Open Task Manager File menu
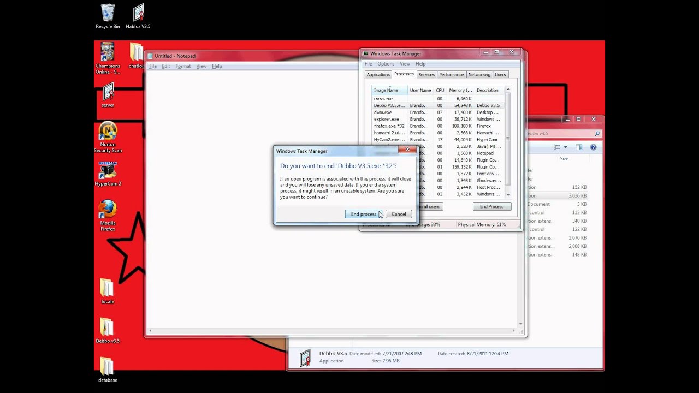 tap(369, 64)
